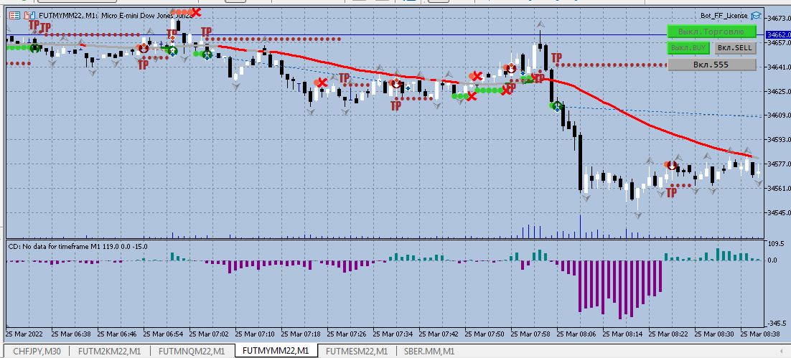The image size is (791, 358).
Task: Click the current price label 34662.0
Action: tap(777, 34)
